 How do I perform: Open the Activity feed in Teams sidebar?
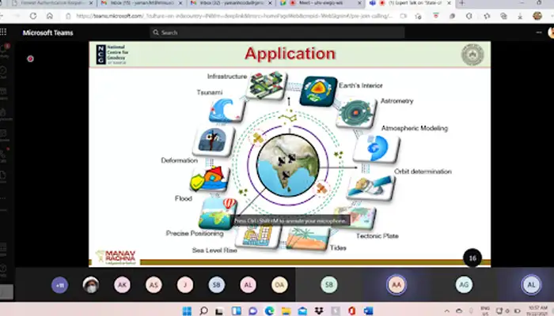(x=5, y=58)
